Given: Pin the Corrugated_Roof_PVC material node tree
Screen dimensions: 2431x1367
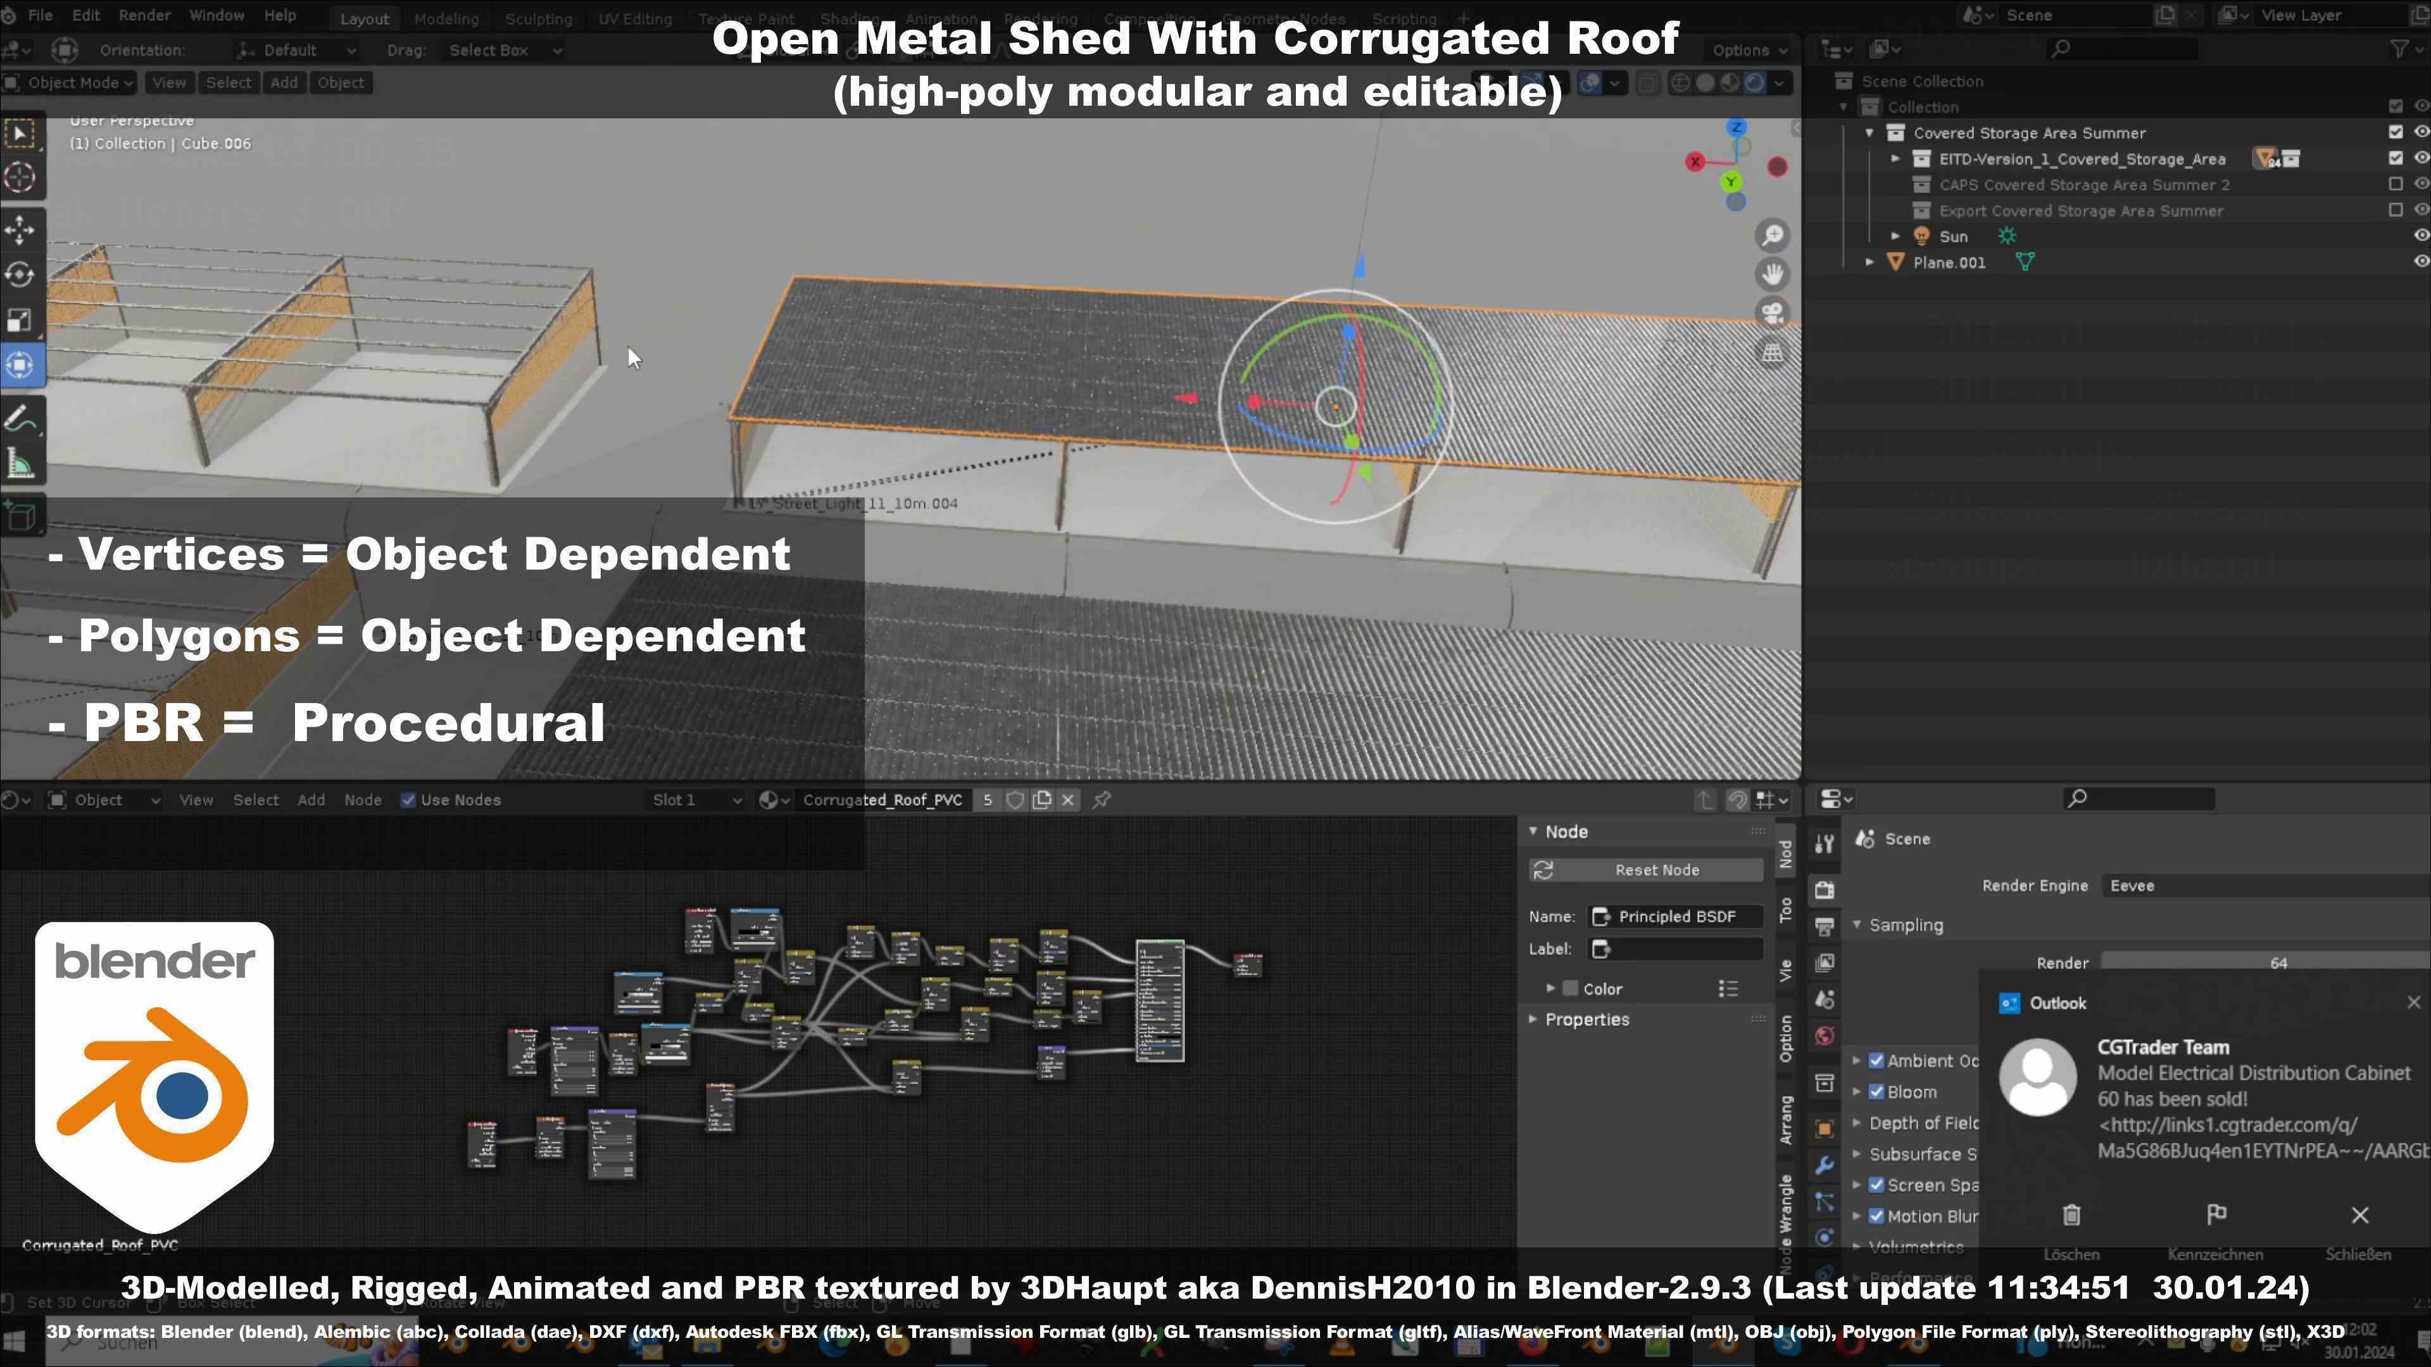Looking at the screenshot, I should point(1102,800).
